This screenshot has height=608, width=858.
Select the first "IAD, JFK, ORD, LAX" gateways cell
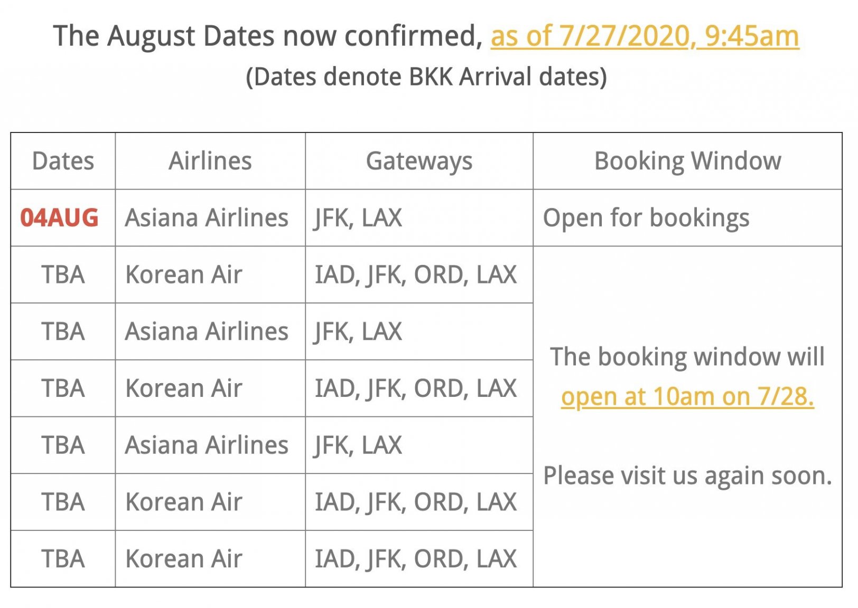point(416,275)
